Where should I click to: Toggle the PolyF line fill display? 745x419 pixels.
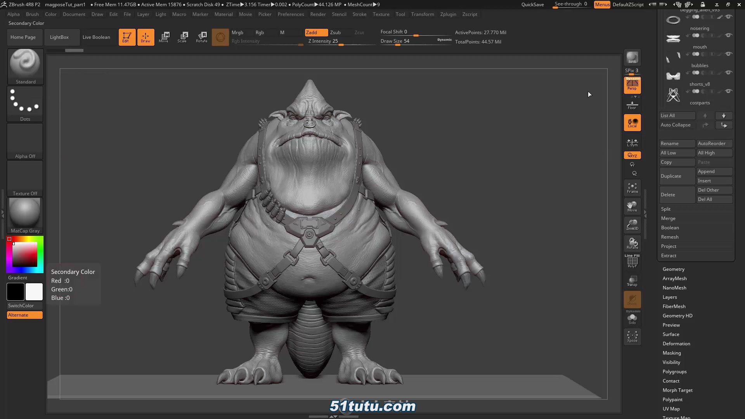632,261
